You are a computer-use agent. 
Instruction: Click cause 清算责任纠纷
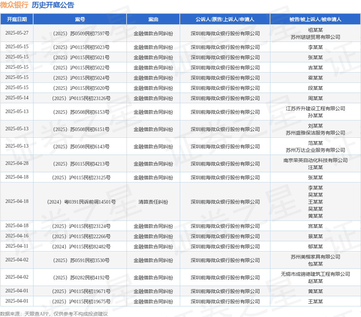(153, 202)
